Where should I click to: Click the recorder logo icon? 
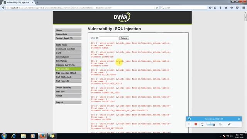pos(189,119)
